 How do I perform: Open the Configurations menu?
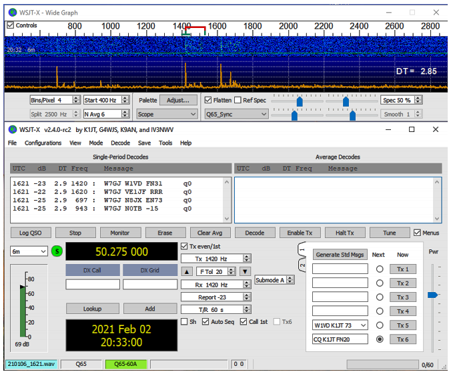pos(43,143)
